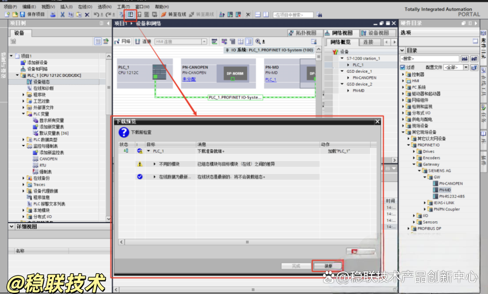
Task: Click the binoculars search icon in toolbar
Action: [x=319, y=14]
